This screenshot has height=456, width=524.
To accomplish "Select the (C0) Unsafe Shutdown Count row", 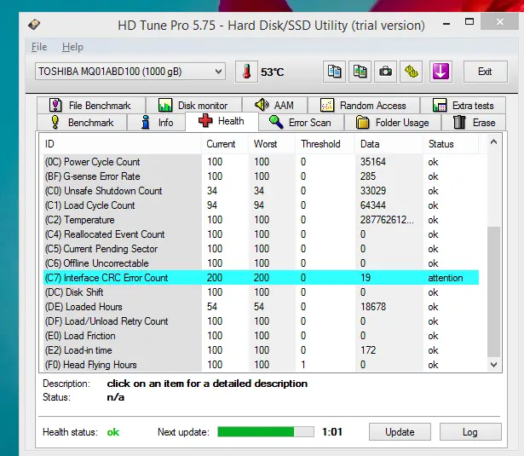I will point(261,191).
